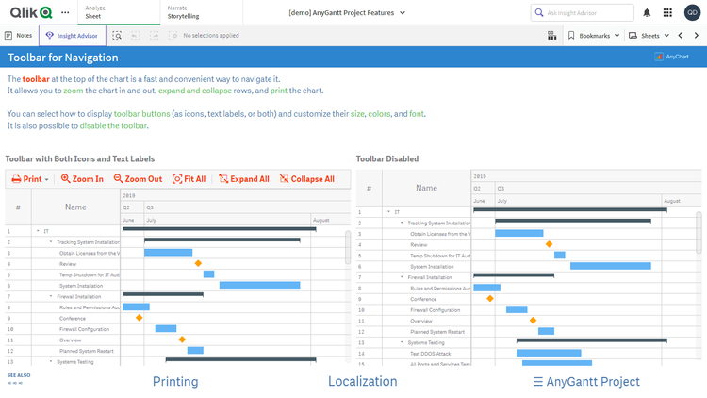Collapse all rows with Collapse All
The width and height of the screenshot is (707, 398).
click(306, 179)
